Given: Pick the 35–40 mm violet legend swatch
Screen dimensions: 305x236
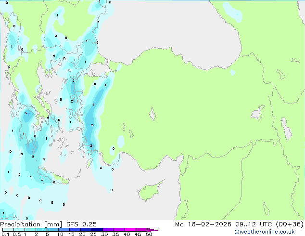Looking at the screenshot, I should pyautogui.click(x=119, y=230).
